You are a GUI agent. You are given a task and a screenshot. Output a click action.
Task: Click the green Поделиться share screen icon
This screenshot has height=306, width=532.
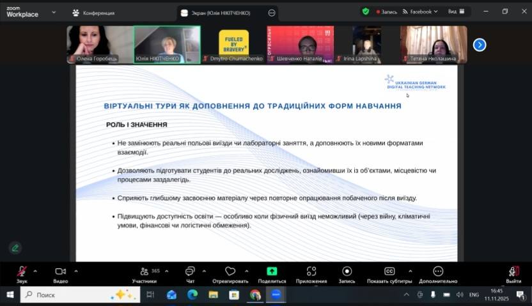coord(272,272)
